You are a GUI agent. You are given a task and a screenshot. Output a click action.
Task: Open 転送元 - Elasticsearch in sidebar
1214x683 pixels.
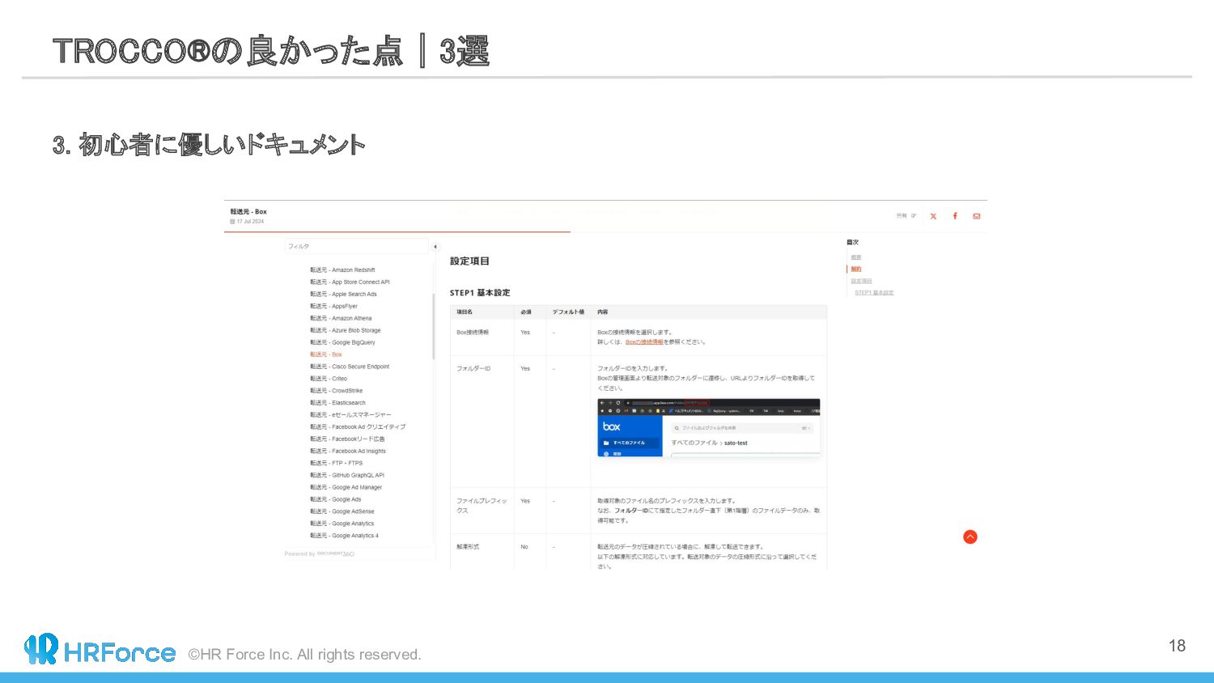pos(337,403)
